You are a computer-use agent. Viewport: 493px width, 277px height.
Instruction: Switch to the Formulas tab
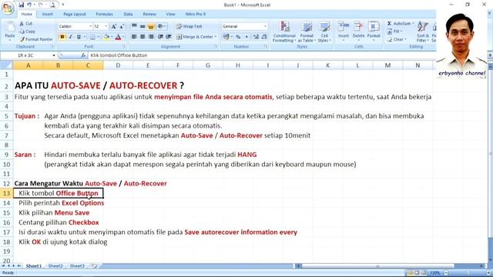105,14
